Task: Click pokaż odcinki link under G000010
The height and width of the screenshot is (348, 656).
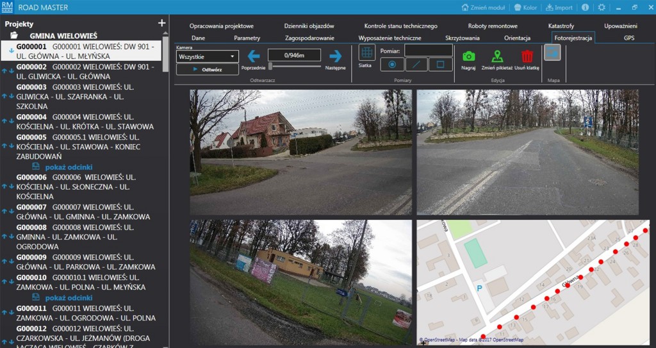Action: click(x=69, y=298)
